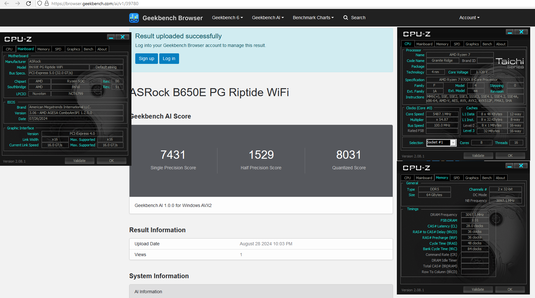535x298 pixels.
Task: Select Memory tab in left CPU-Z window
Action: point(43,49)
